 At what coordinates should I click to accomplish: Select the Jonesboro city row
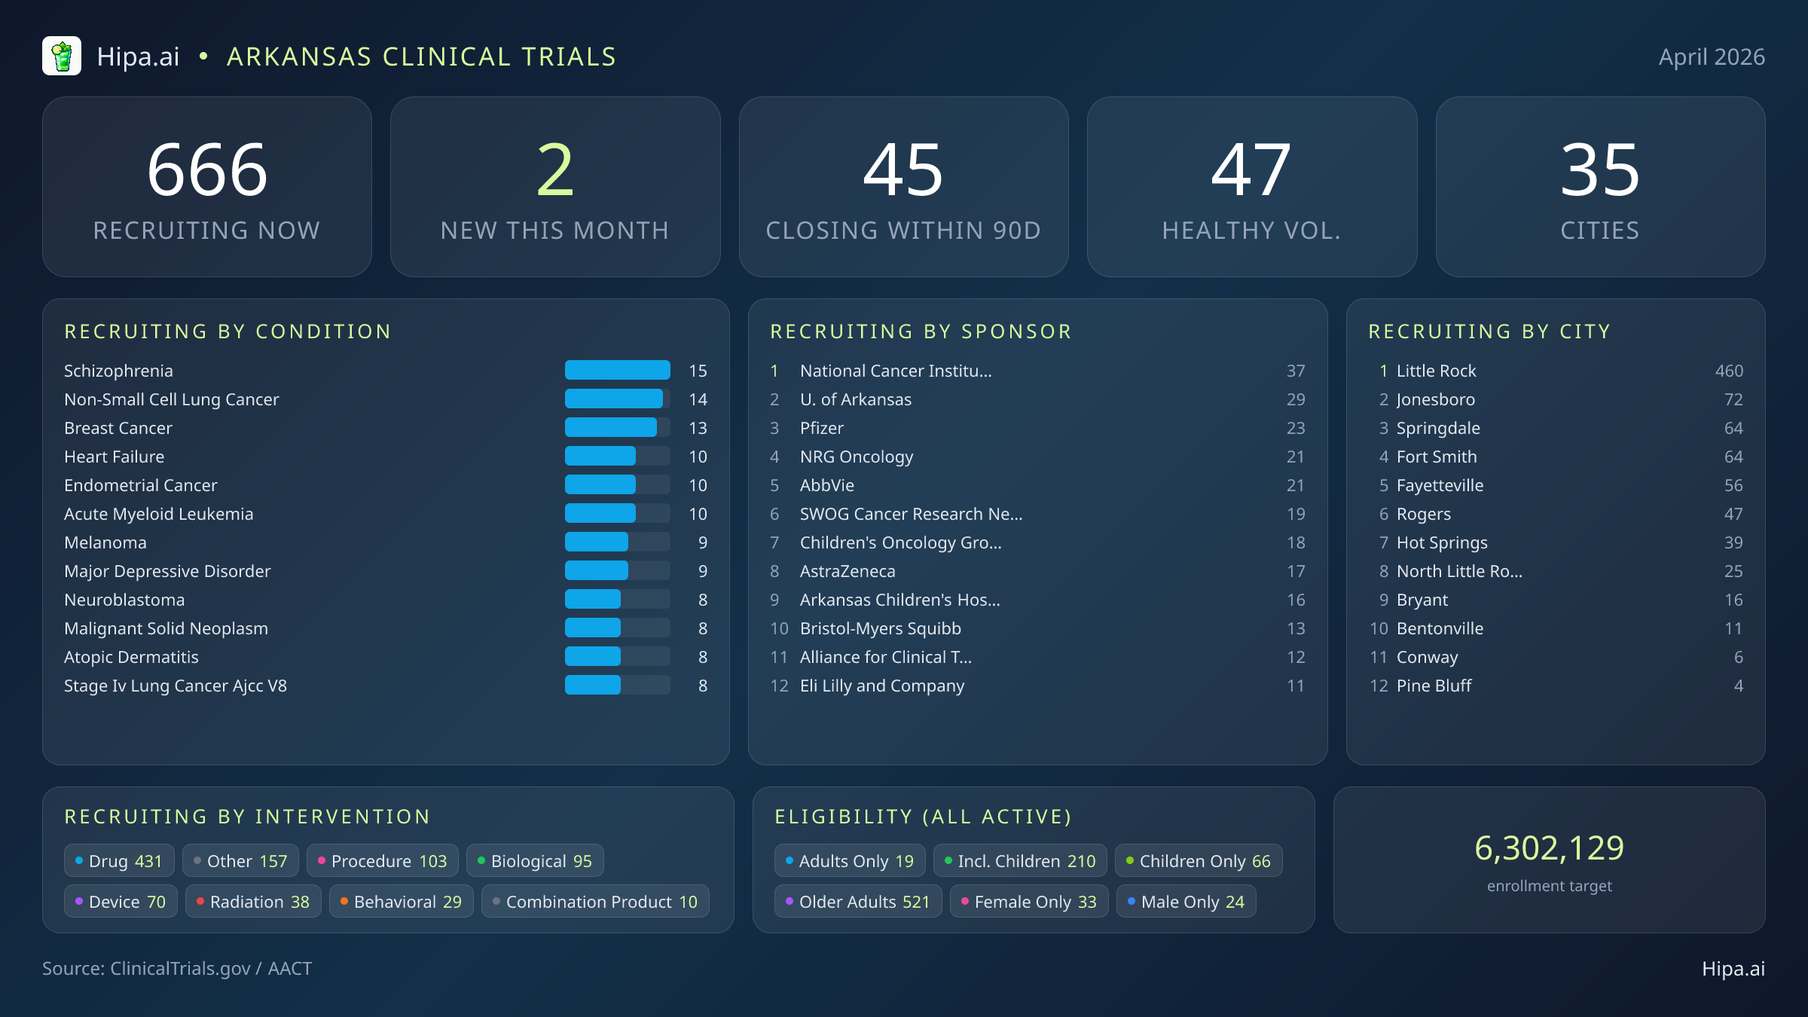click(1556, 399)
